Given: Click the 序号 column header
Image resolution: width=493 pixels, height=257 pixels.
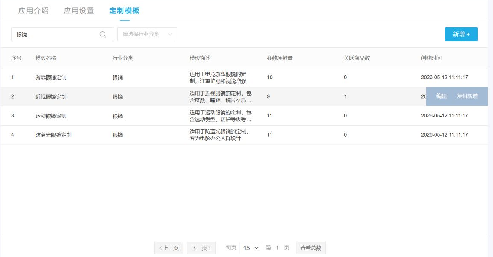Looking at the screenshot, I should 16,58.
